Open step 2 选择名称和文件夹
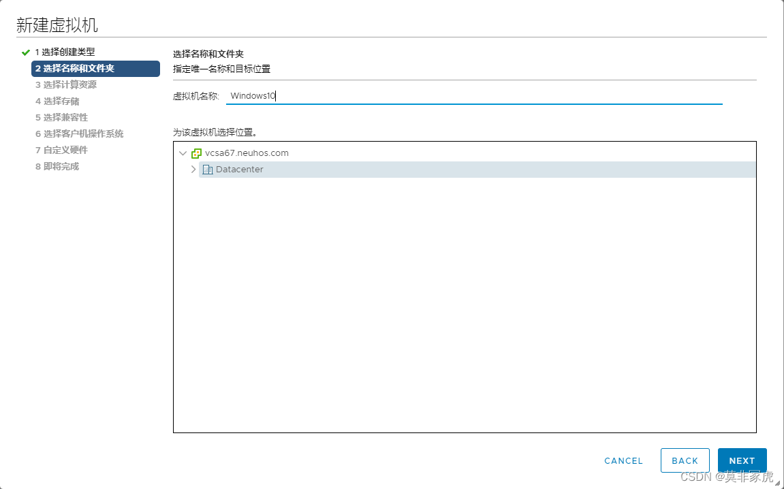 click(x=95, y=69)
